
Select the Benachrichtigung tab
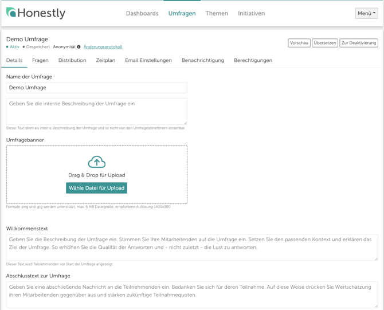tap(203, 60)
